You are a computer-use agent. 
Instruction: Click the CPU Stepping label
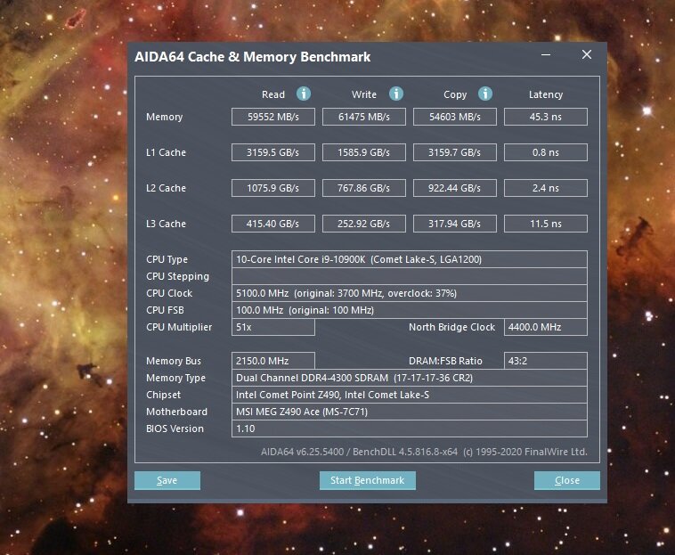177,276
